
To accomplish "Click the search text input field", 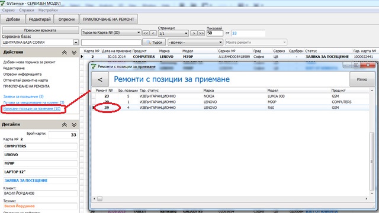I will [111, 42].
